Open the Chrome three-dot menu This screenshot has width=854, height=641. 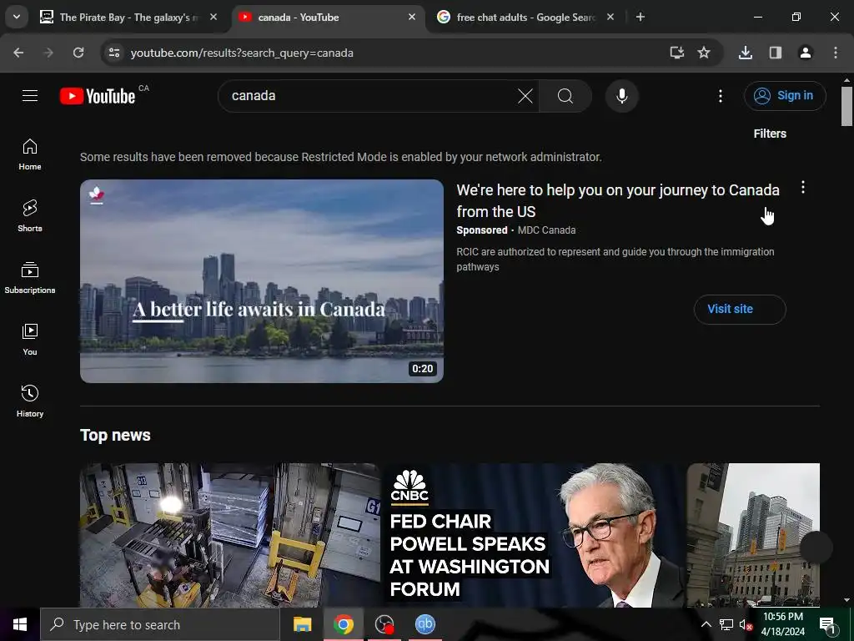836,53
